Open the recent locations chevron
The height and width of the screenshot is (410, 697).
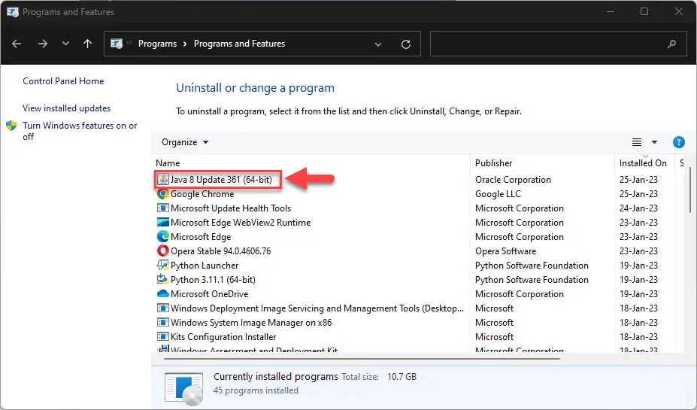tap(65, 44)
